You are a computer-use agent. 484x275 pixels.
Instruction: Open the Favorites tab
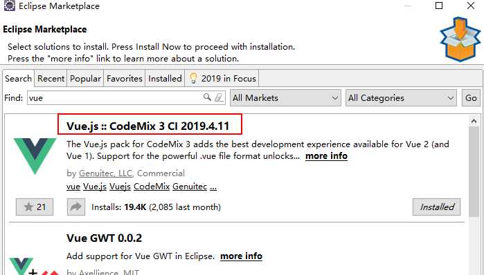(125, 79)
